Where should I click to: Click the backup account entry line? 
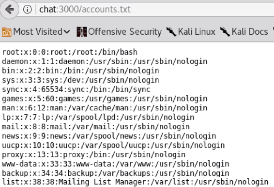pos(116,173)
